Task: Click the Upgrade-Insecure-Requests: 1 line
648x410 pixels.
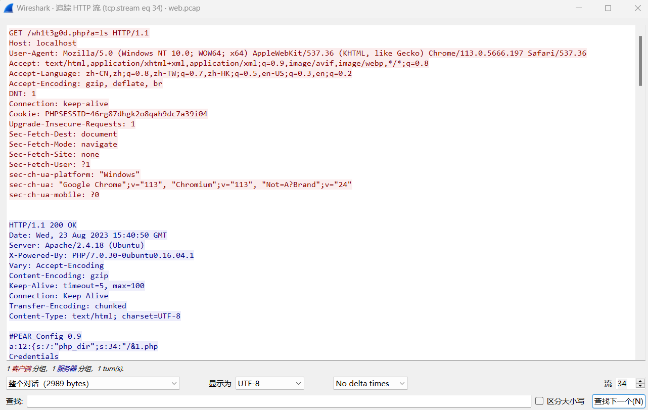Action: click(x=72, y=124)
